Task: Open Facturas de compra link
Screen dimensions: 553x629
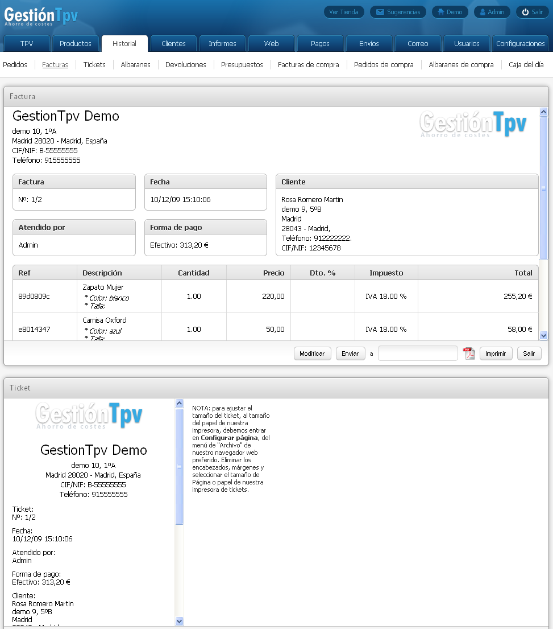Action: click(x=309, y=64)
